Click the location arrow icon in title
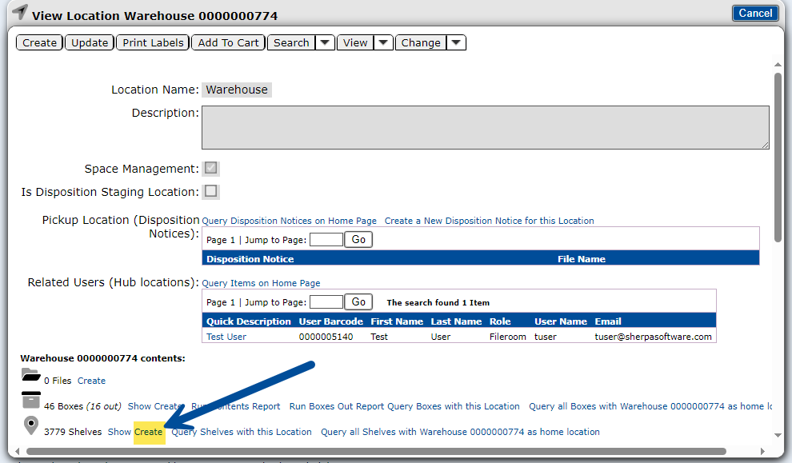This screenshot has height=463, width=792. coord(19,13)
